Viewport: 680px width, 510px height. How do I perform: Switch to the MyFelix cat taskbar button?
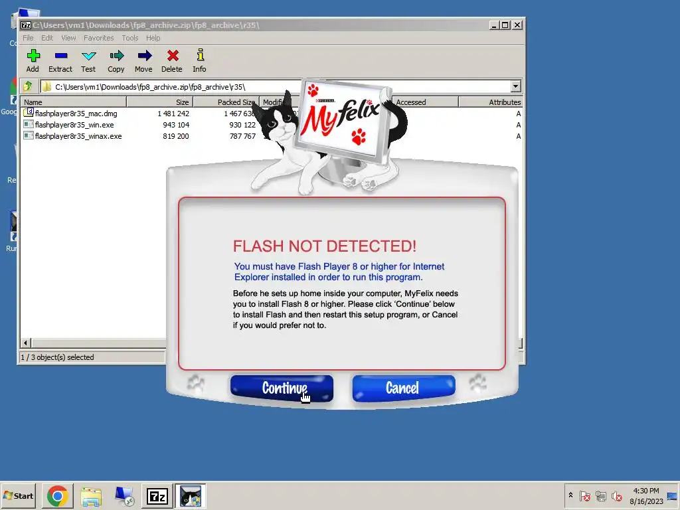tap(191, 495)
